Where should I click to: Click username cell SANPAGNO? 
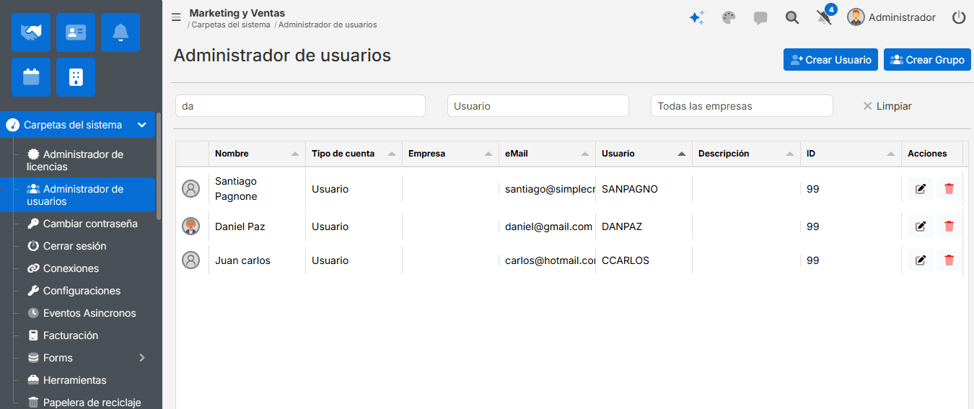coord(630,189)
